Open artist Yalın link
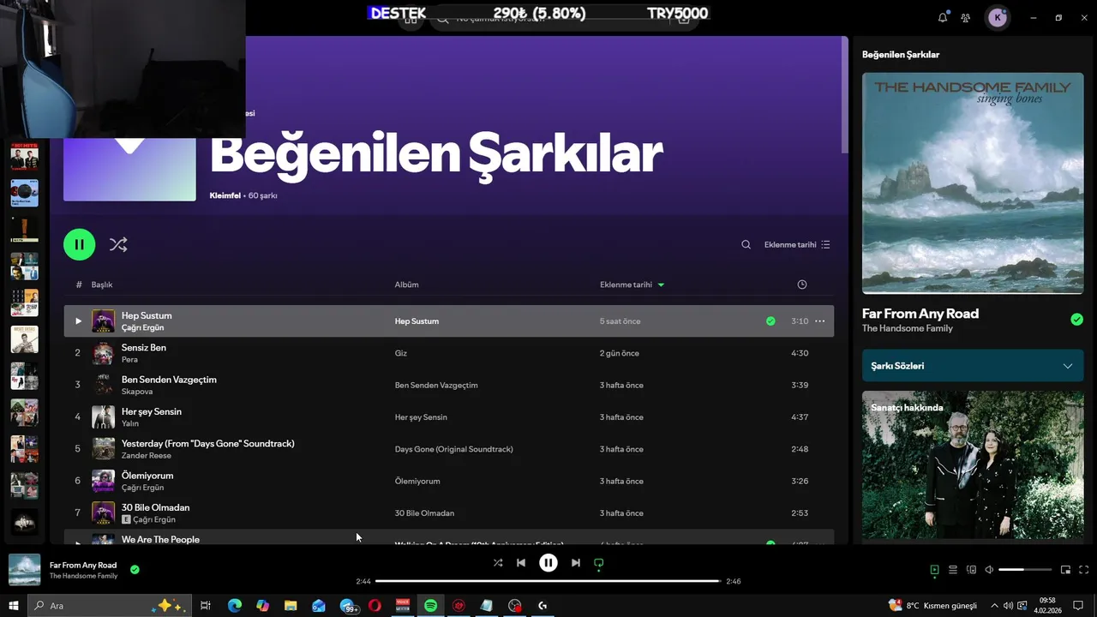 (x=129, y=423)
